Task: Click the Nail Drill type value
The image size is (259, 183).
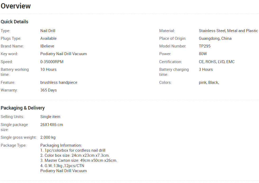Action: click(x=48, y=31)
